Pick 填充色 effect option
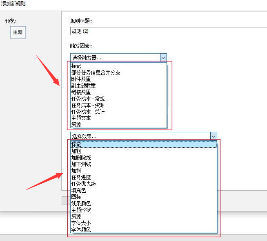This screenshot has width=267, height=241. (144, 190)
